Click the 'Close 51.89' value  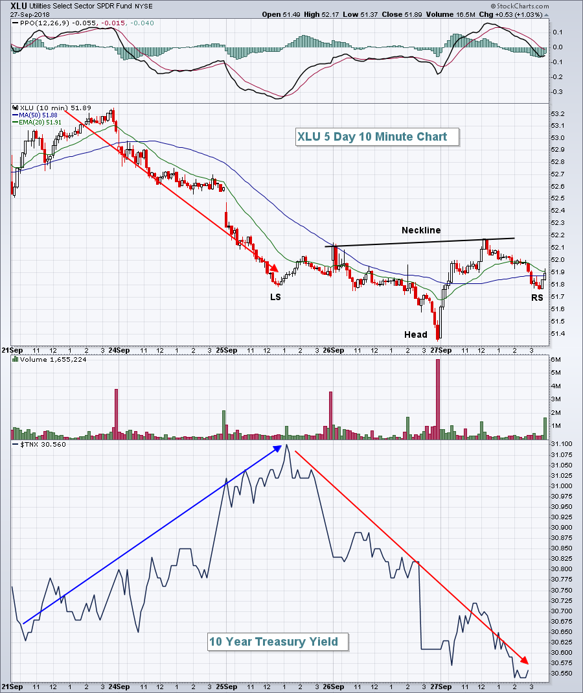pos(402,14)
